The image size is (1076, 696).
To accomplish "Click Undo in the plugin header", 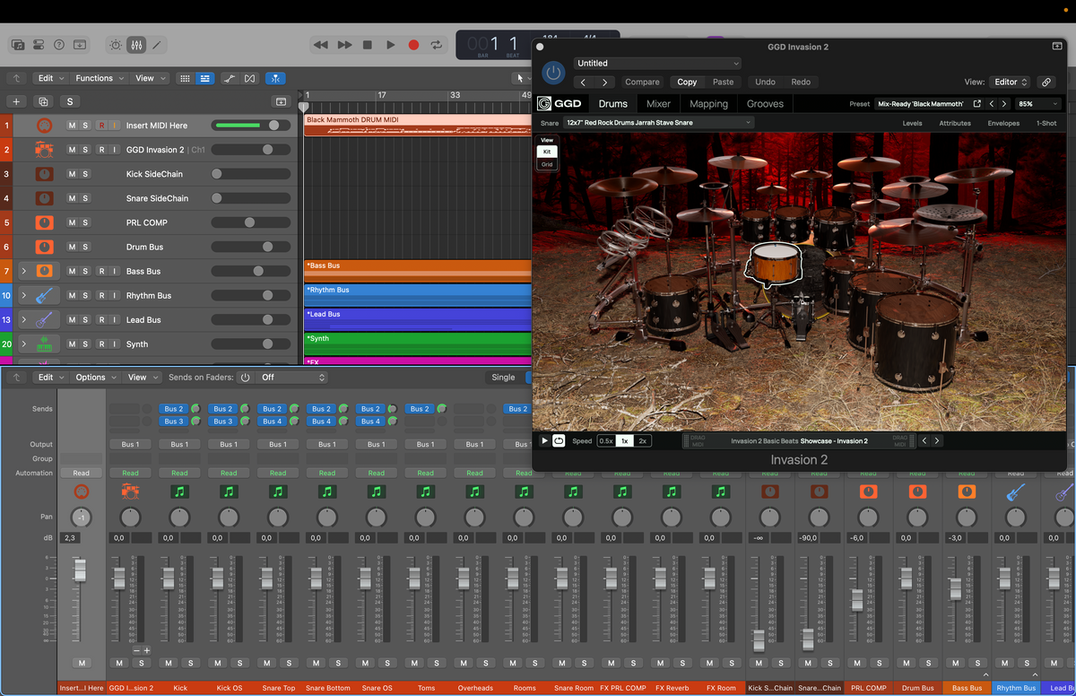I will pyautogui.click(x=766, y=82).
